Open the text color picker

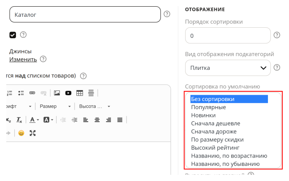coord(34,120)
